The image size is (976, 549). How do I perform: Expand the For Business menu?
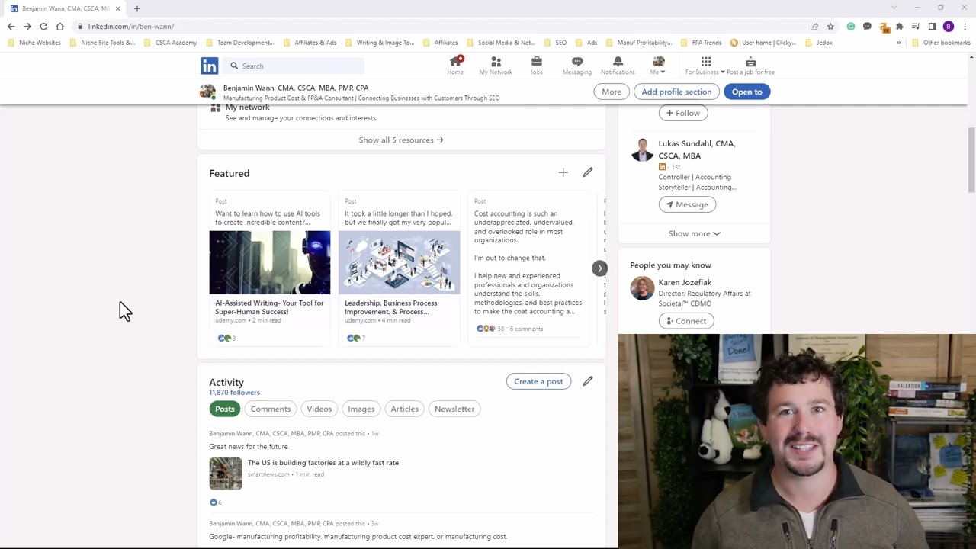pos(705,66)
